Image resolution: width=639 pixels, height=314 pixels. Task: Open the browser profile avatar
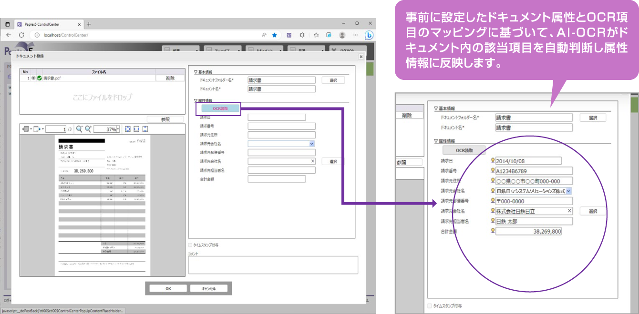(x=342, y=35)
